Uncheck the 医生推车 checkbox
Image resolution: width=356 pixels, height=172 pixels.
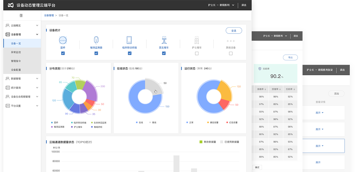[x=164, y=53]
